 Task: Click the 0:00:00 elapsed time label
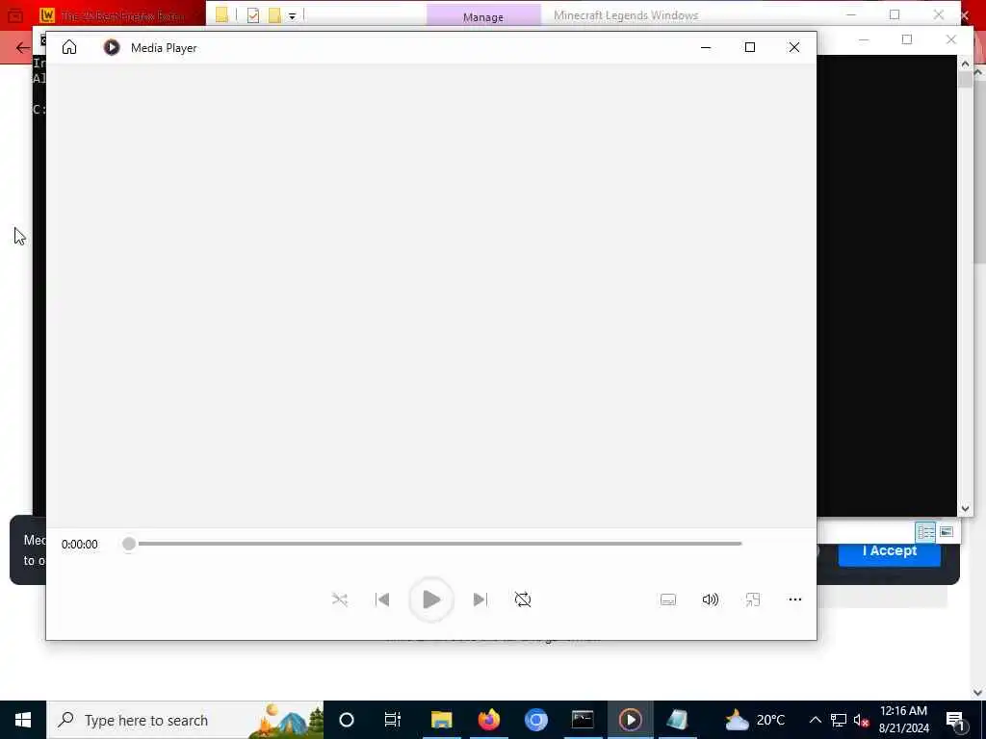point(80,545)
